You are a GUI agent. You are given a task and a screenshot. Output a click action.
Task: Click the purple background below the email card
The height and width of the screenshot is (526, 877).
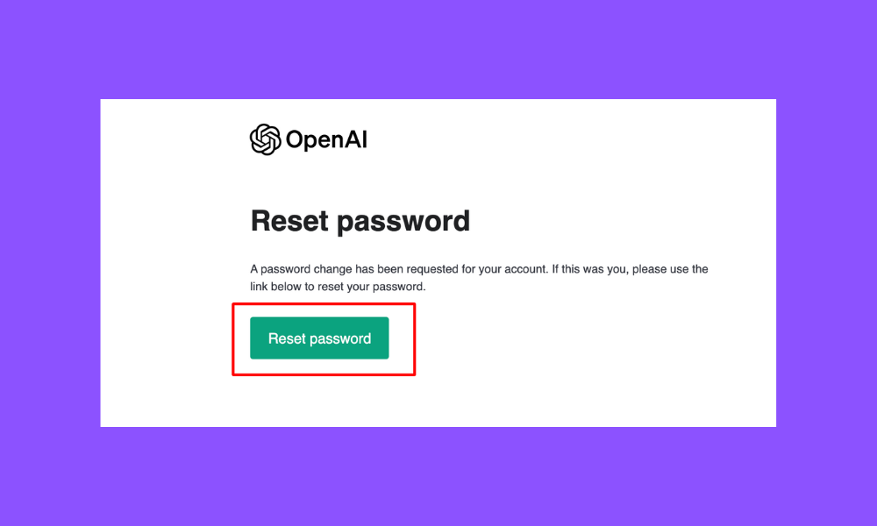[x=438, y=476]
